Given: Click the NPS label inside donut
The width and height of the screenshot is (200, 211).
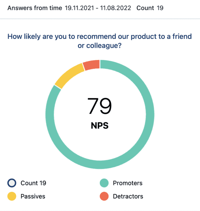Looking at the screenshot, I should click(100, 126).
